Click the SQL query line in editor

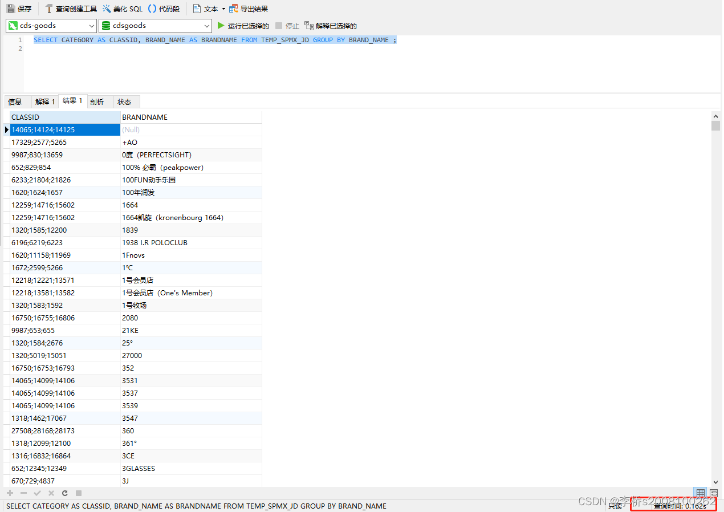[x=215, y=40]
